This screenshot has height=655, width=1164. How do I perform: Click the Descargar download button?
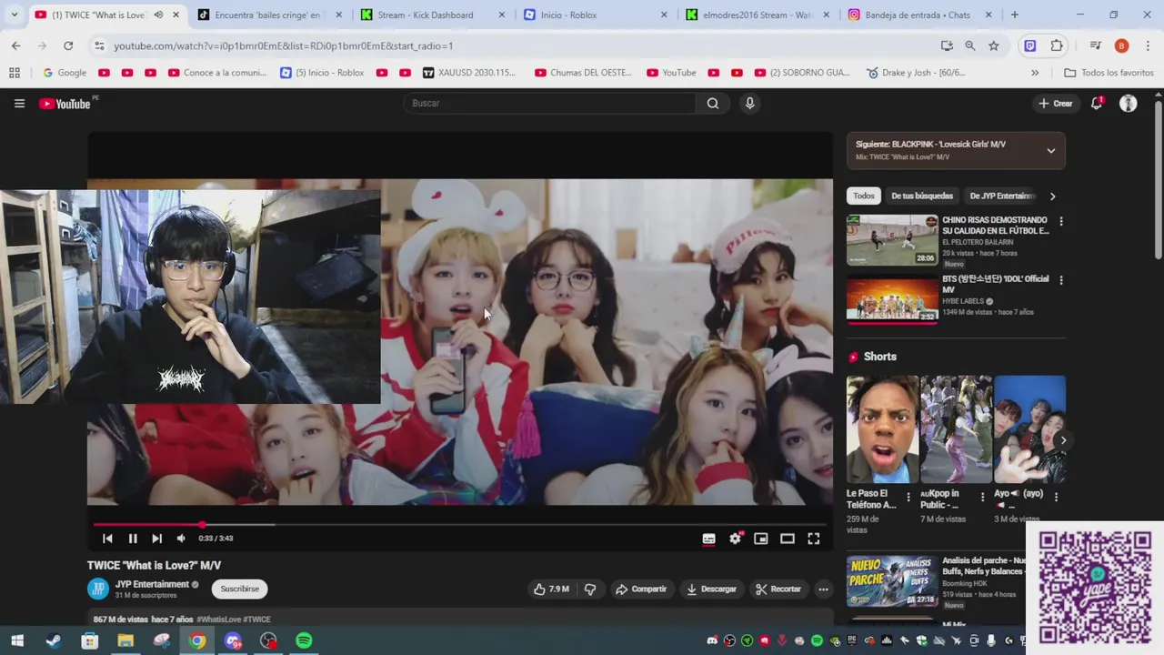pyautogui.click(x=711, y=589)
